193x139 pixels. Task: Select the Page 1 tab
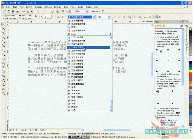(43, 130)
